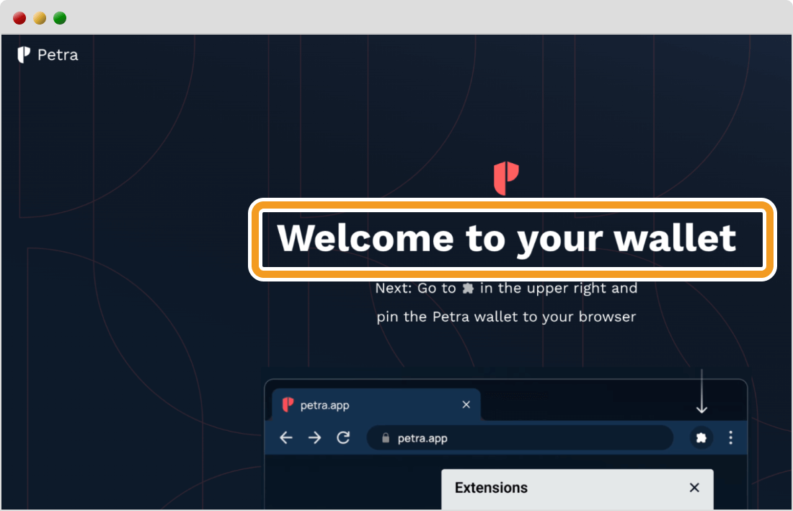Click the 'Petra' wordmark in the header
The height and width of the screenshot is (511, 793).
tap(58, 55)
